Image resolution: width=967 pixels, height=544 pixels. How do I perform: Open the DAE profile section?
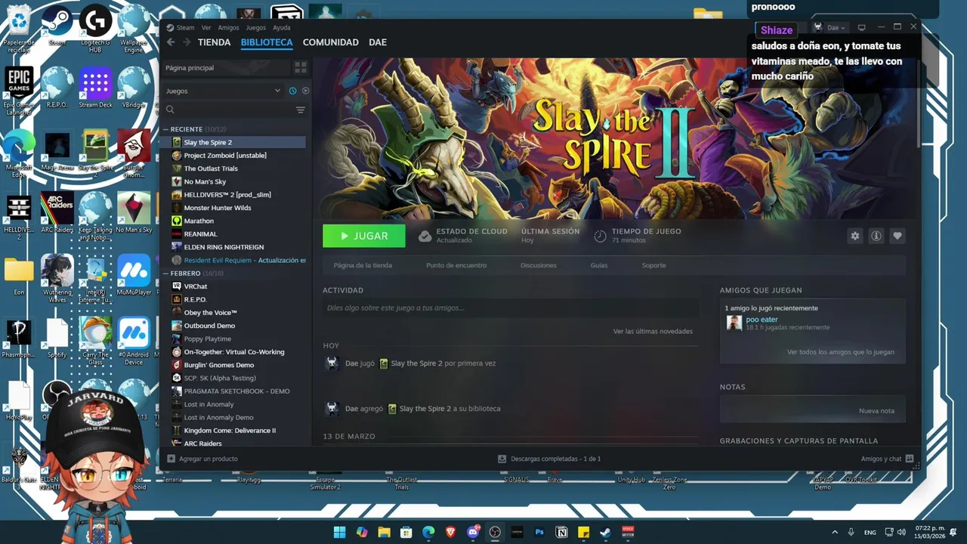pyautogui.click(x=378, y=42)
